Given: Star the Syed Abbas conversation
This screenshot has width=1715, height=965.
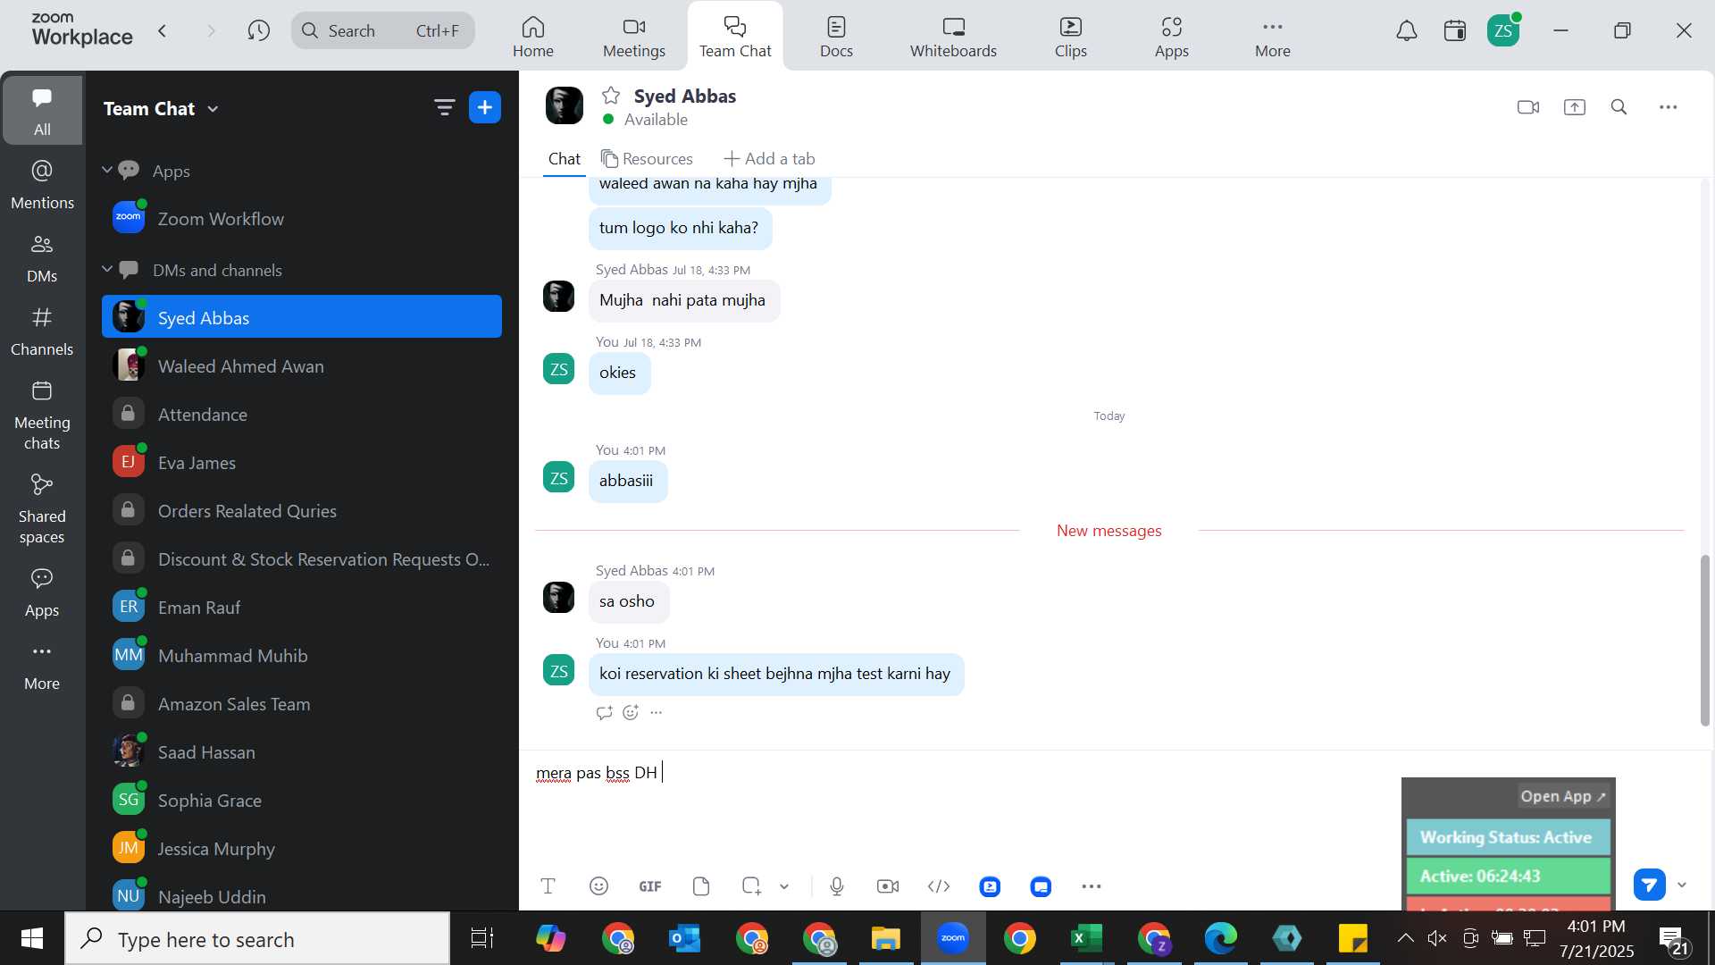Looking at the screenshot, I should pyautogui.click(x=611, y=96).
